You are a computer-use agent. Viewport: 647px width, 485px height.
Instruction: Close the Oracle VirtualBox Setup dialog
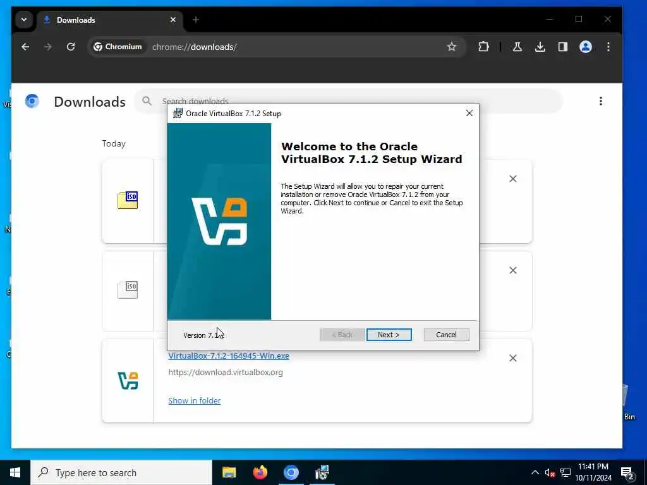(x=469, y=113)
